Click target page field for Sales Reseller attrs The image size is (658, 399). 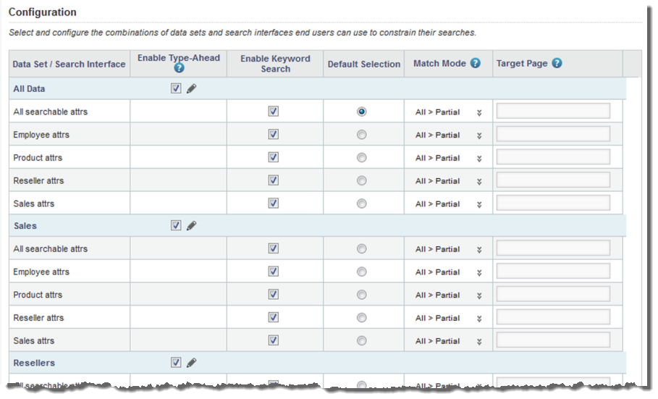tap(553, 317)
